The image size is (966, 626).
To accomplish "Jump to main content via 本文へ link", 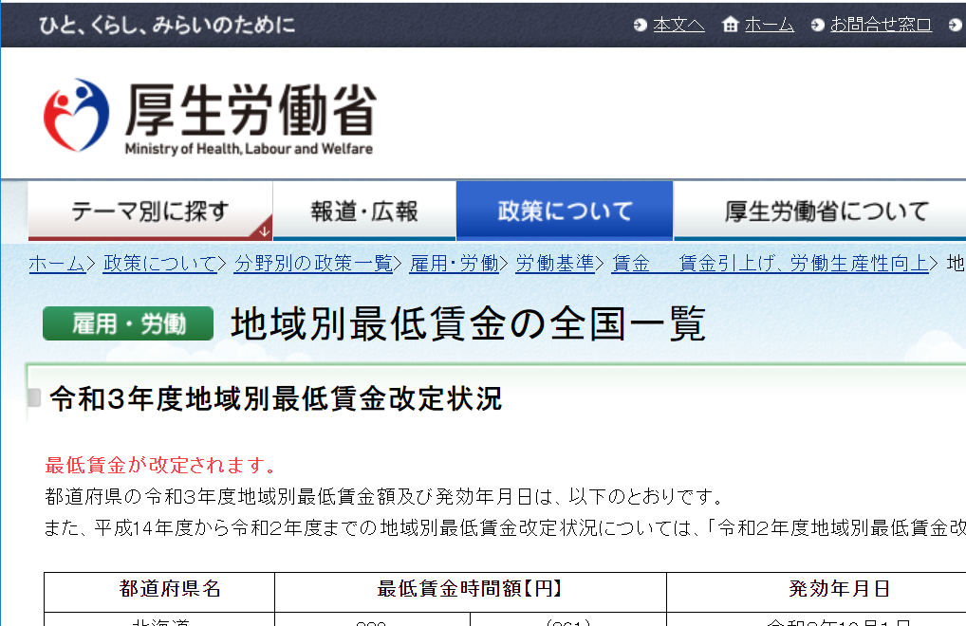I will [678, 25].
